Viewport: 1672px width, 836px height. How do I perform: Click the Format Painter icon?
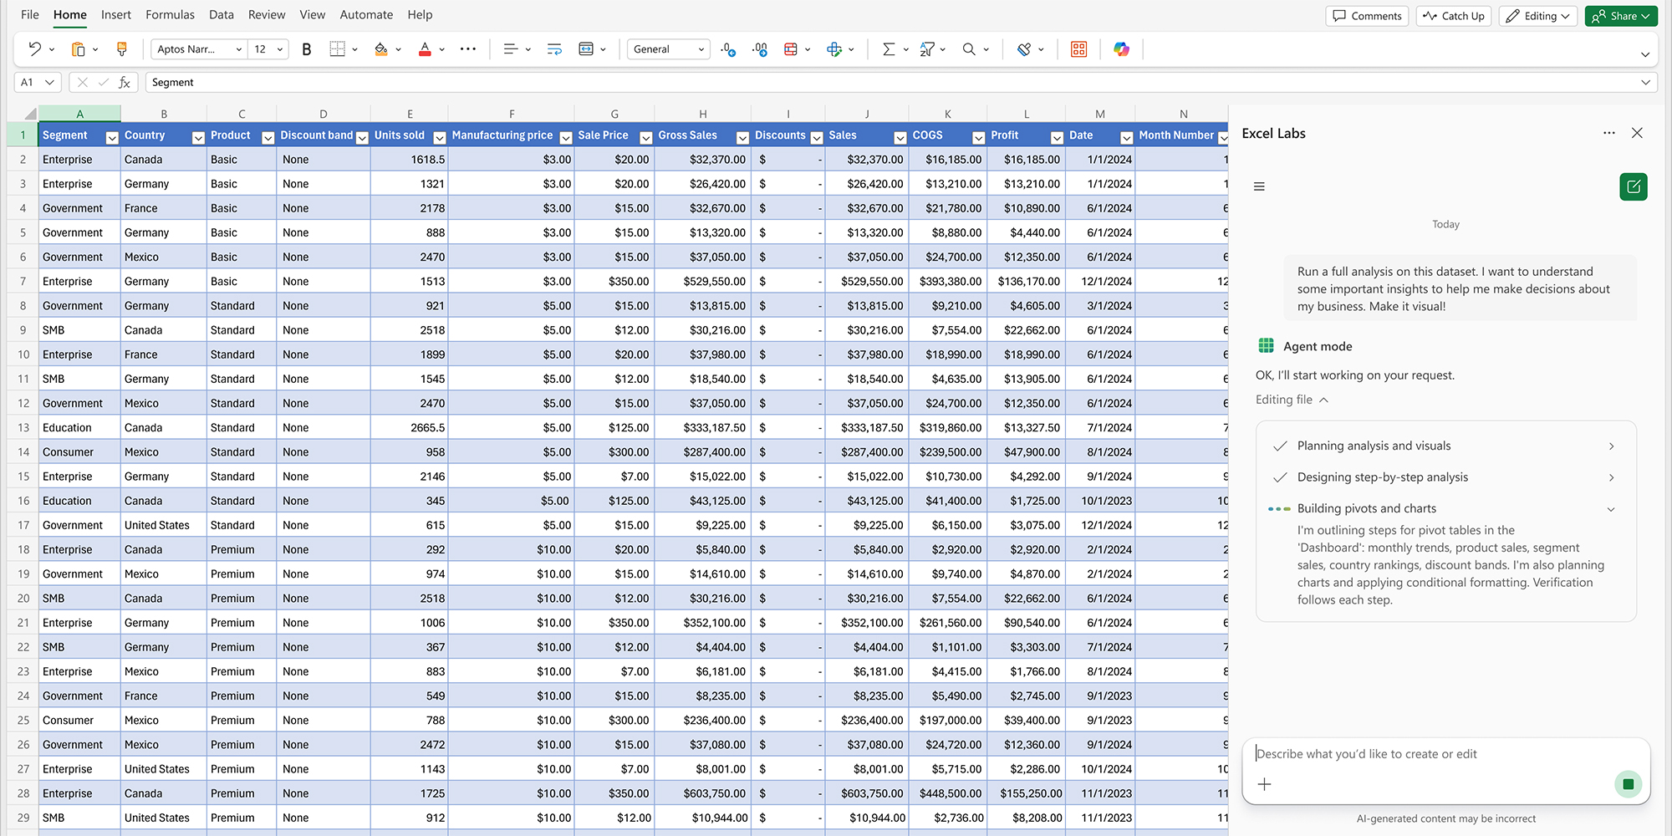tap(122, 49)
